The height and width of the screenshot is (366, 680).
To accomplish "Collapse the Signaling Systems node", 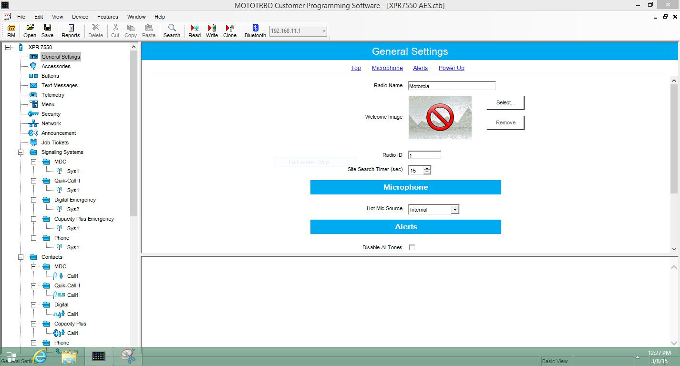I will click(21, 152).
